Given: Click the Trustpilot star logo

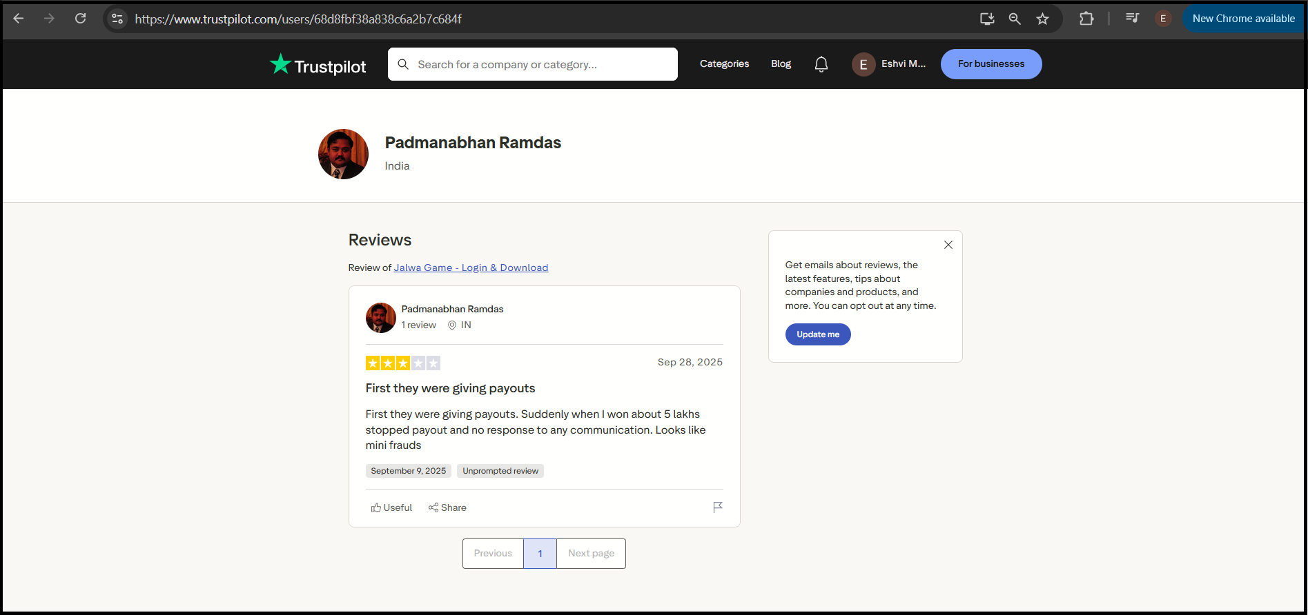Looking at the screenshot, I should coord(280,64).
